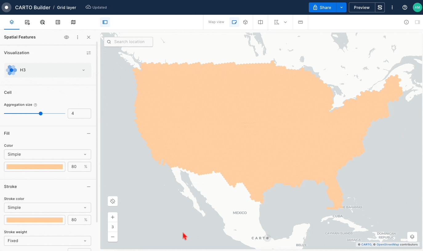Click the Preview button
Image resolution: width=423 pixels, height=251 pixels.
(x=362, y=7)
